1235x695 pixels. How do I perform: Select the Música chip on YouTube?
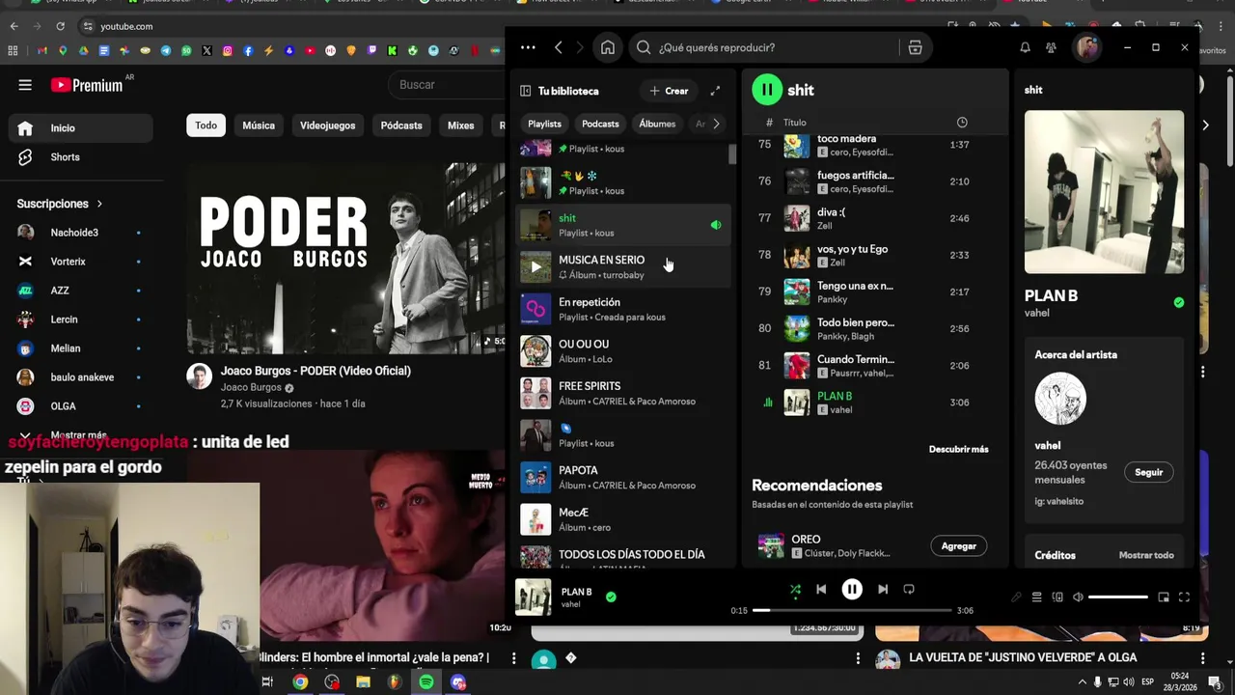click(x=259, y=125)
